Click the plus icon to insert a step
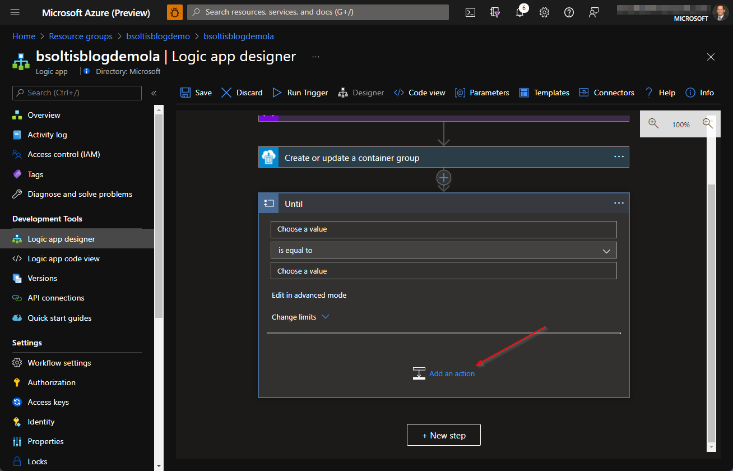Viewport: 733px width, 471px height. click(444, 178)
